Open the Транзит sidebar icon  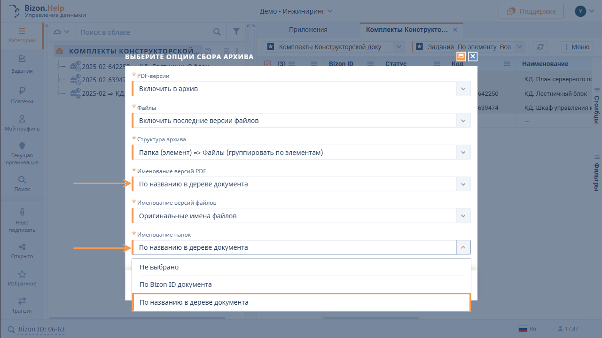(22, 301)
